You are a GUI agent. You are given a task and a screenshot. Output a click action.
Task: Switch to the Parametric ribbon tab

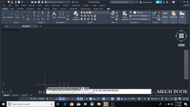click(30, 9)
